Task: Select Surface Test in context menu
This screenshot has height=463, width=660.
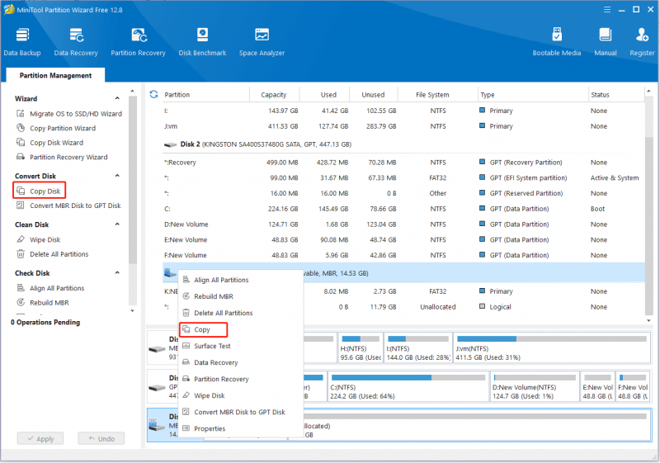Action: (241, 346)
